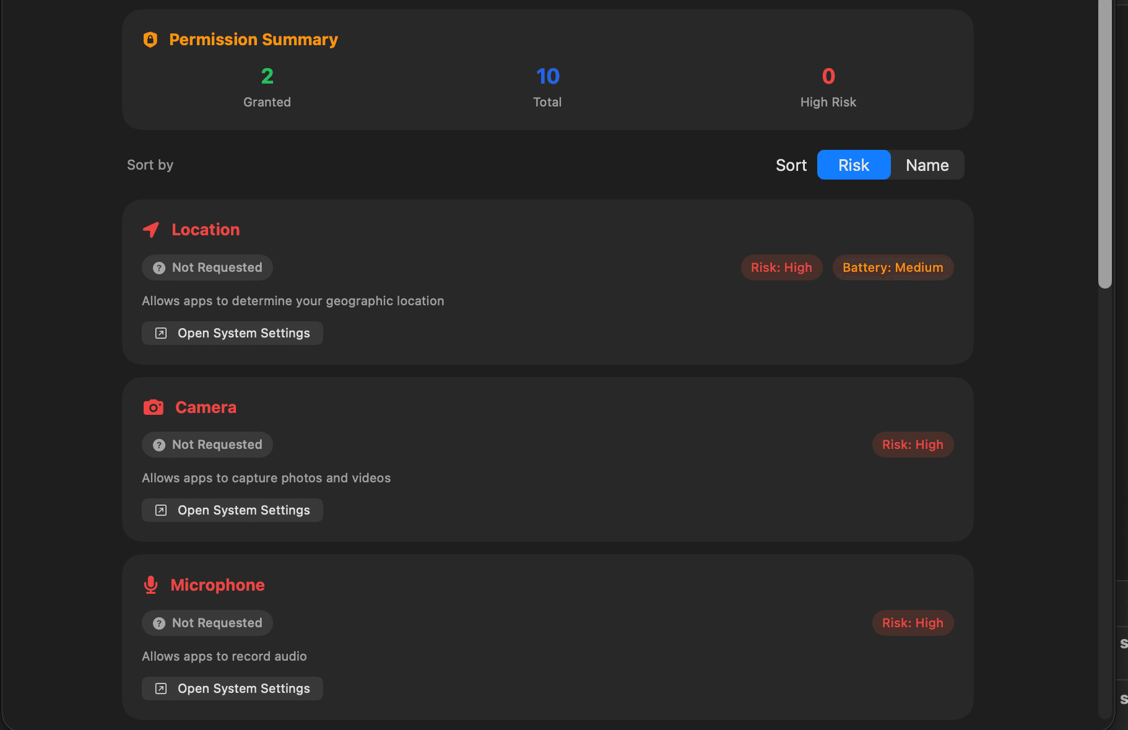Click 'Allows apps to determine your geographic location'
Image resolution: width=1128 pixels, height=730 pixels.
(x=293, y=301)
